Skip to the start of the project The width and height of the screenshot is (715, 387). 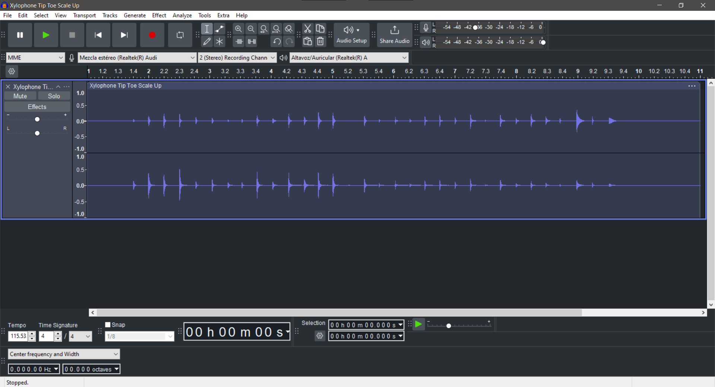[98, 35]
